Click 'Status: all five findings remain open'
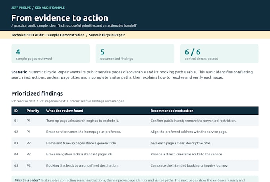 point(97,101)
